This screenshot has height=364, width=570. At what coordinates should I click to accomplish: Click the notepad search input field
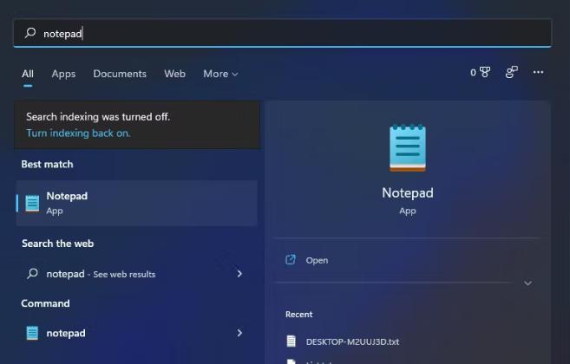pos(283,33)
